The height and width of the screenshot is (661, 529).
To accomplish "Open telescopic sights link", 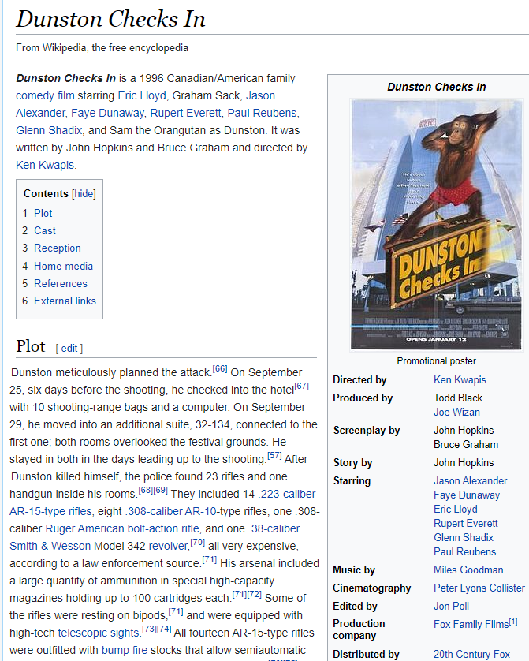I will coord(98,633).
